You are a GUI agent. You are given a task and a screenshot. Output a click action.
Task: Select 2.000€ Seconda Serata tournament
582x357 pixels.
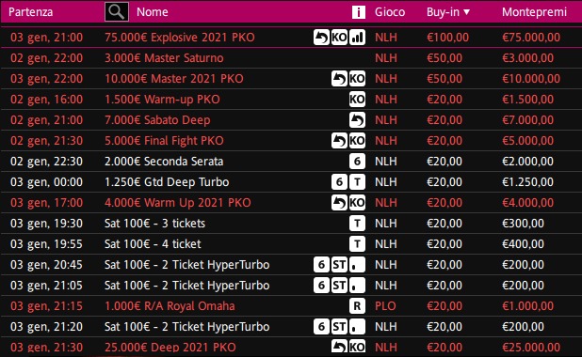pos(164,161)
